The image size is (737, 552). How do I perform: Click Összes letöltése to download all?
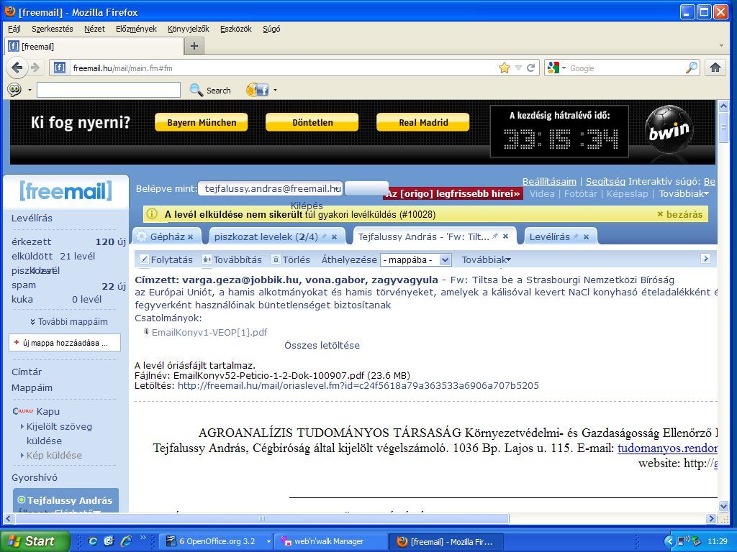tap(322, 346)
